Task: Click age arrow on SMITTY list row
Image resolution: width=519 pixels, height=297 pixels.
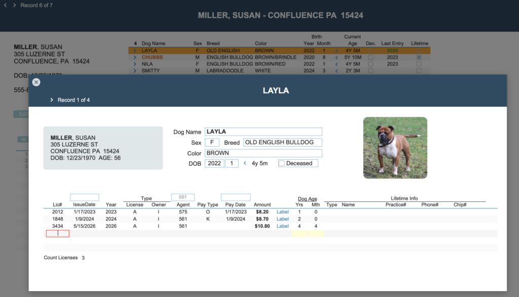Action: tap(337, 71)
